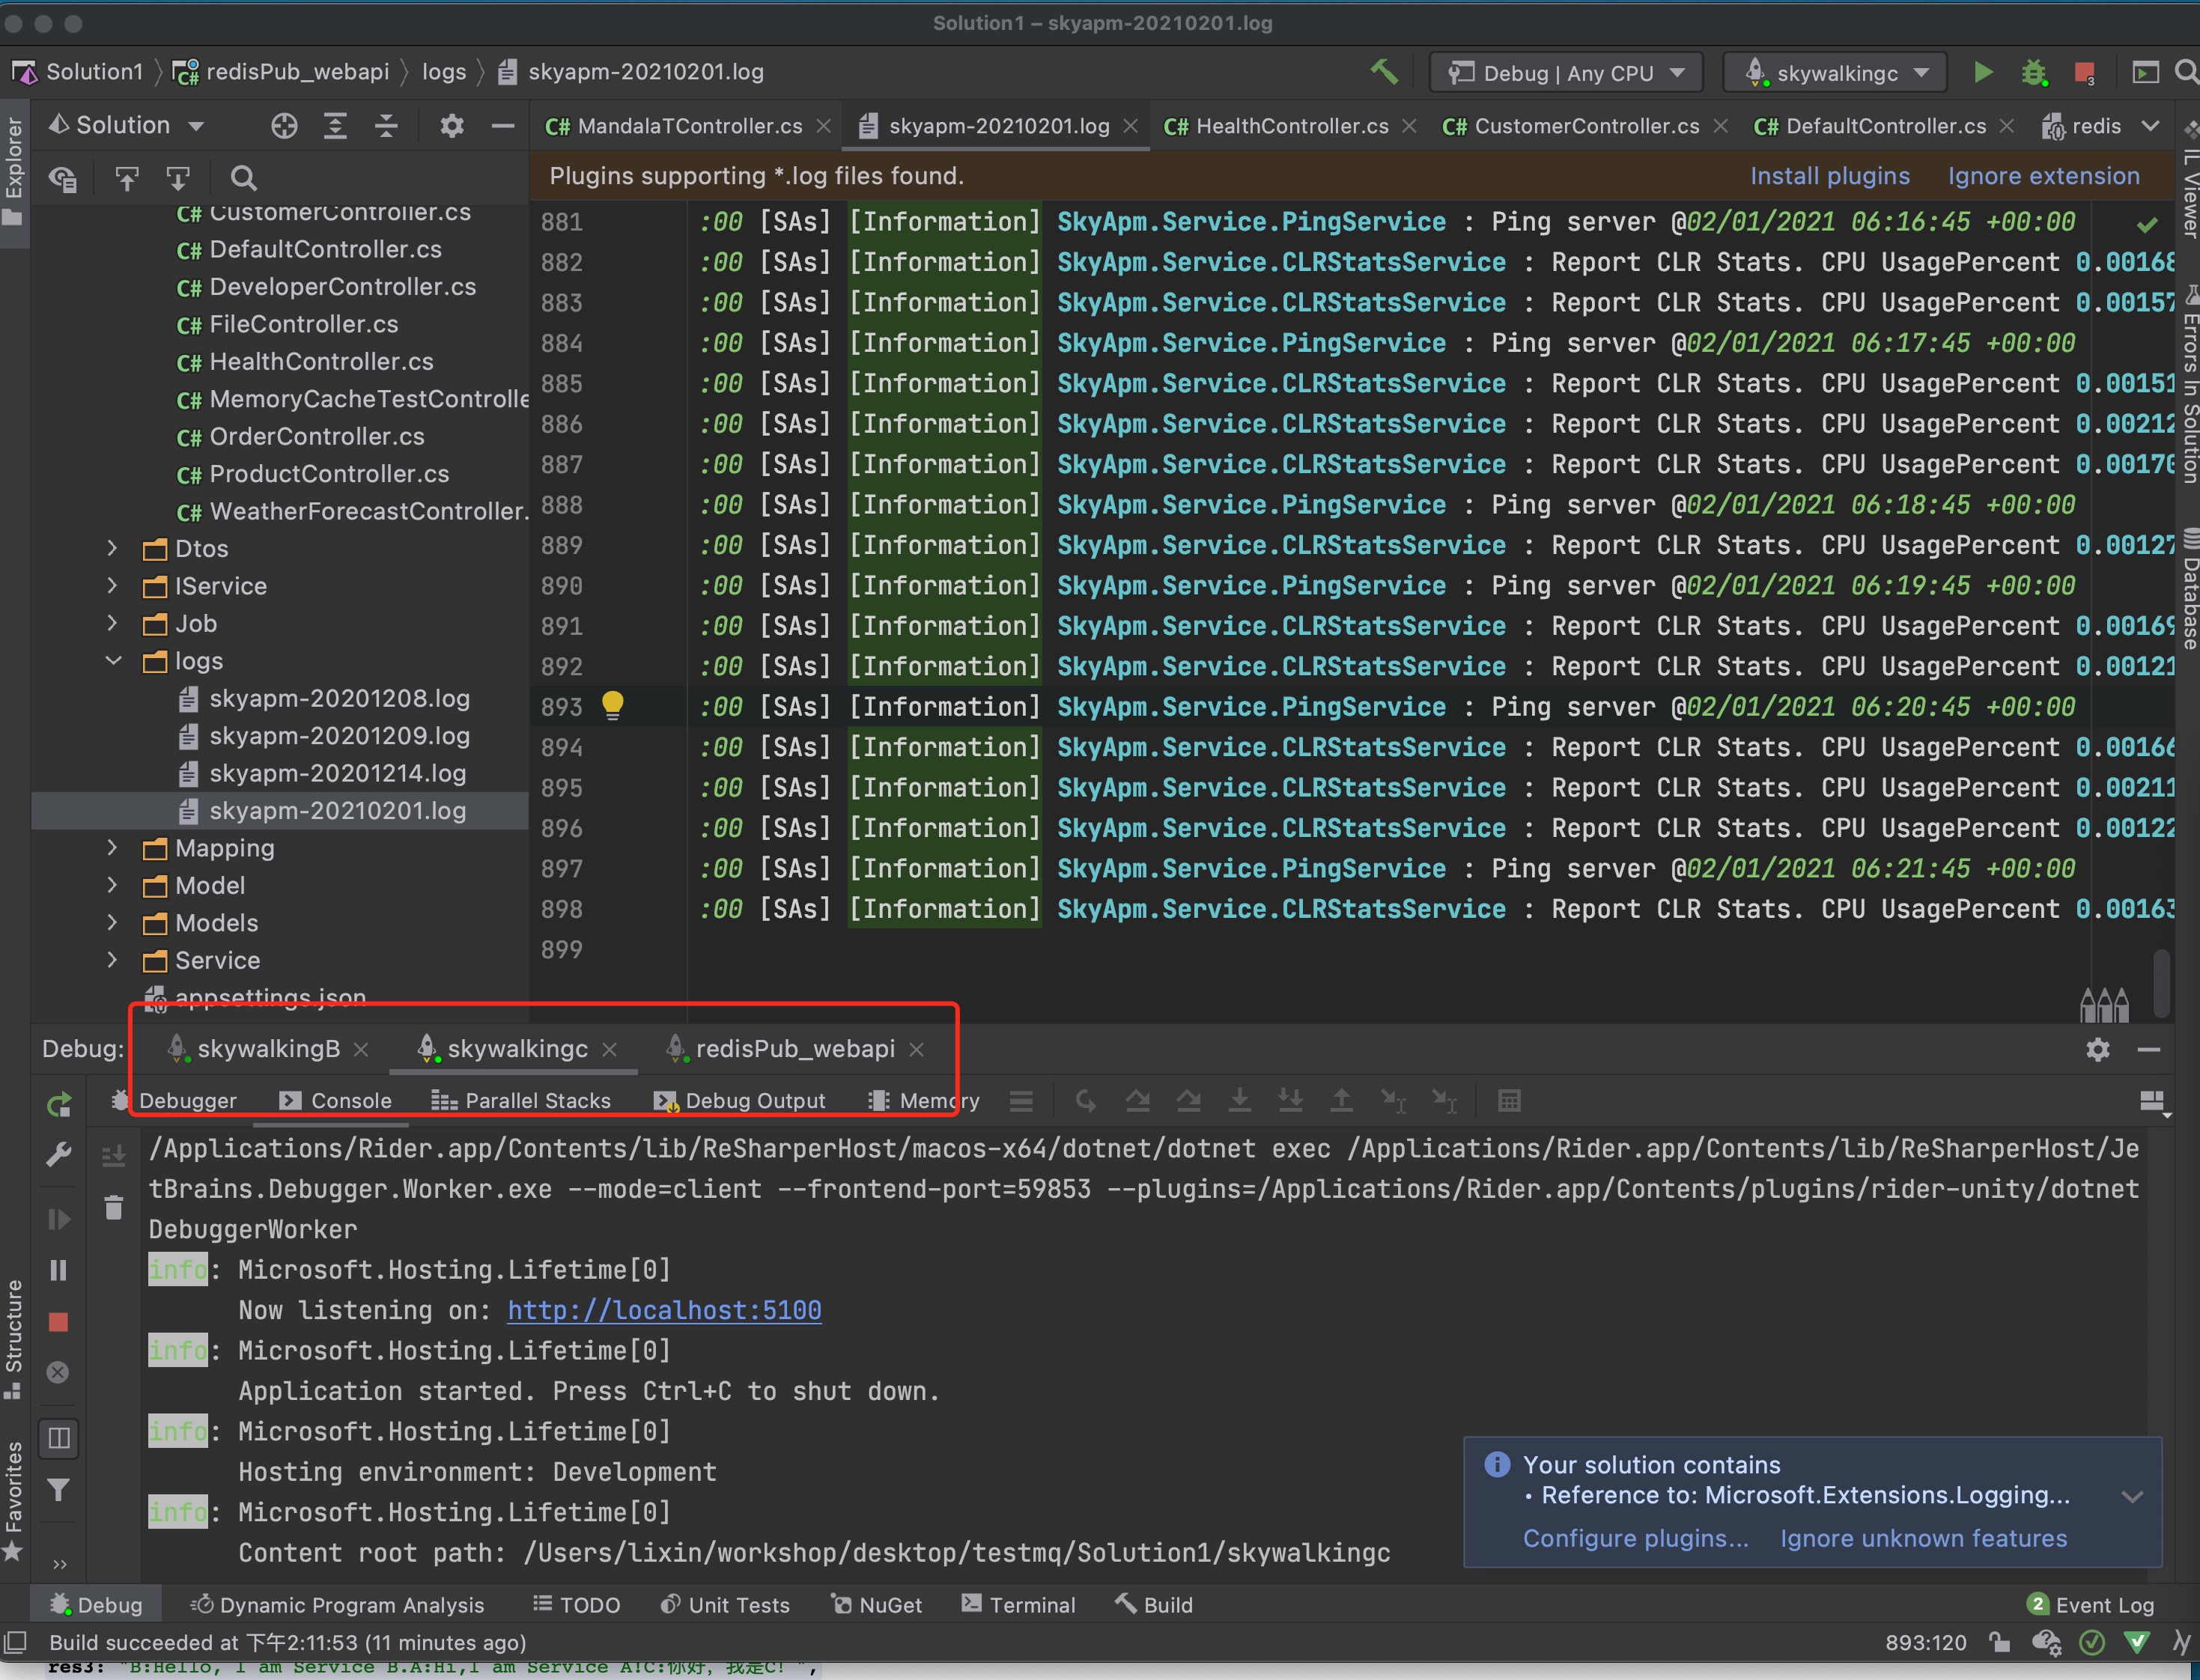The image size is (2200, 1680).
Task: Close skyapm-20210201.log editor tab
Action: pos(1131,126)
